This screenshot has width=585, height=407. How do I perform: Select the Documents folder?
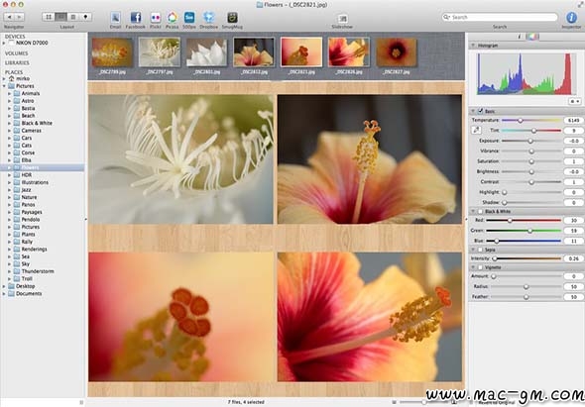[29, 294]
